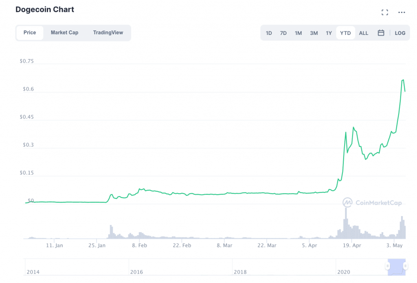Expand options via the three-dot menu
The height and width of the screenshot is (283, 417).
pyautogui.click(x=402, y=12)
